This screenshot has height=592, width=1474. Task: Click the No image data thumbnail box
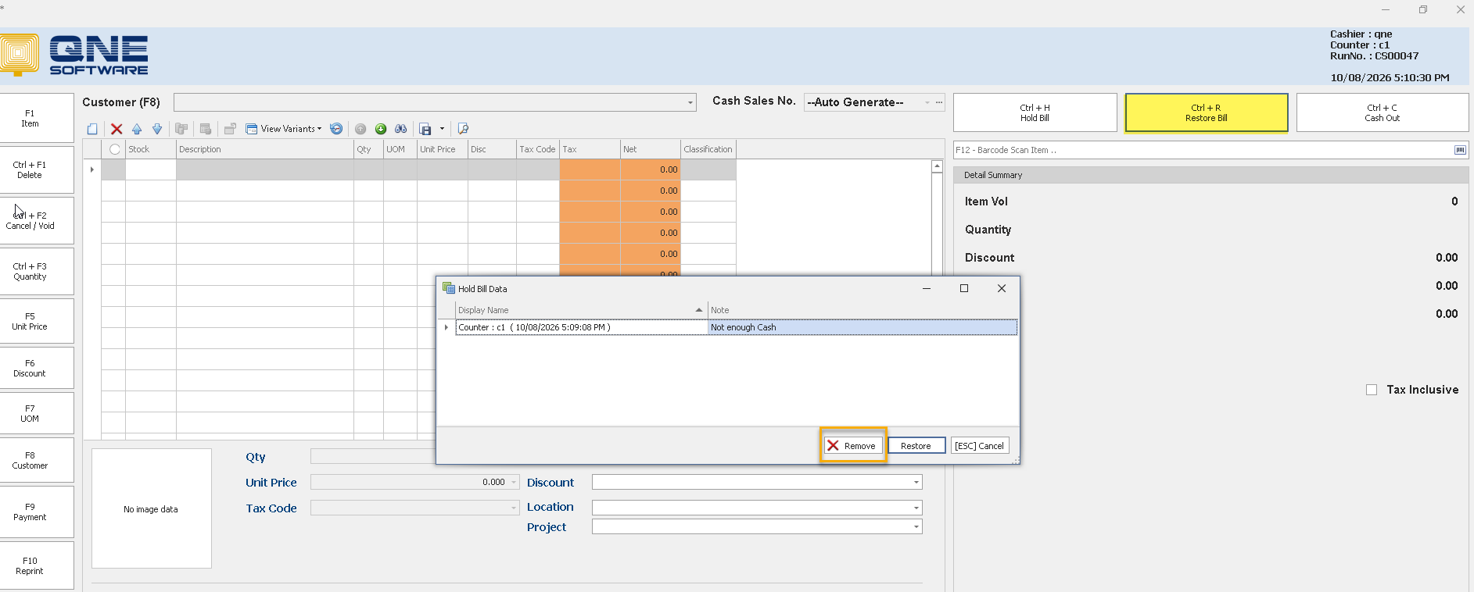[152, 508]
